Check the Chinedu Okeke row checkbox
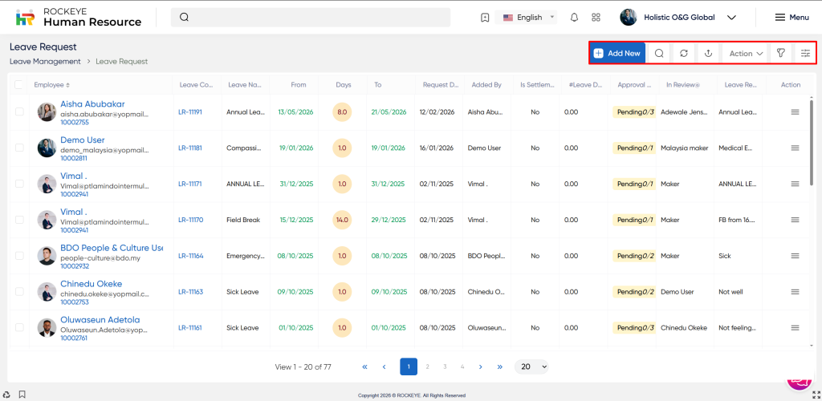The height and width of the screenshot is (401, 822). (x=20, y=292)
